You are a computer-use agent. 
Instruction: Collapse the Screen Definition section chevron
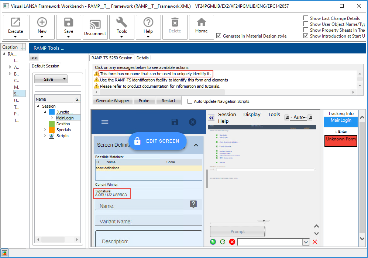196,145
